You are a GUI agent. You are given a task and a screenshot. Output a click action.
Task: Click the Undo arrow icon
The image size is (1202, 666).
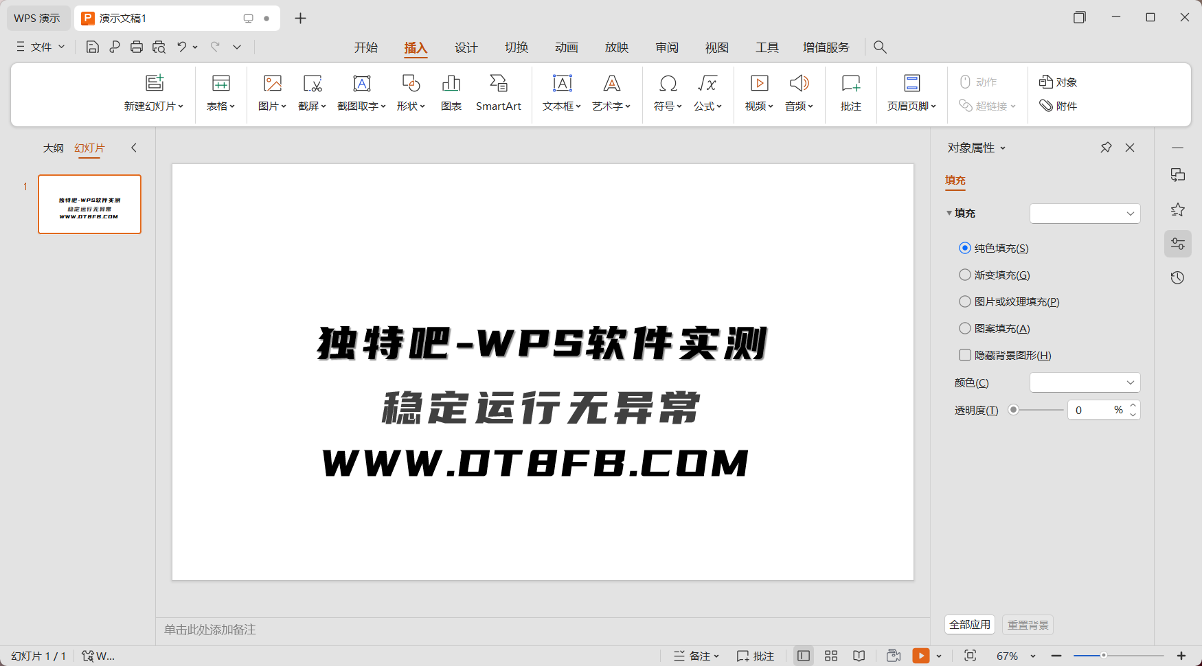(x=181, y=47)
